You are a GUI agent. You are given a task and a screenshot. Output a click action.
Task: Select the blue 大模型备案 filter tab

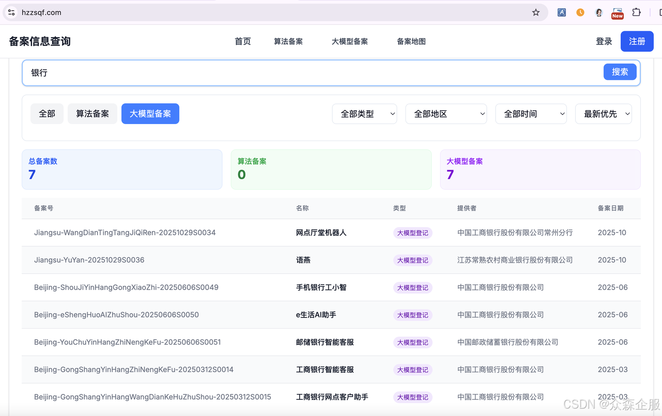[x=150, y=114]
